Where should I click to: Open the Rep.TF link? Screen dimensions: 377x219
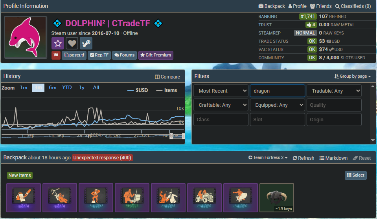[99, 55]
